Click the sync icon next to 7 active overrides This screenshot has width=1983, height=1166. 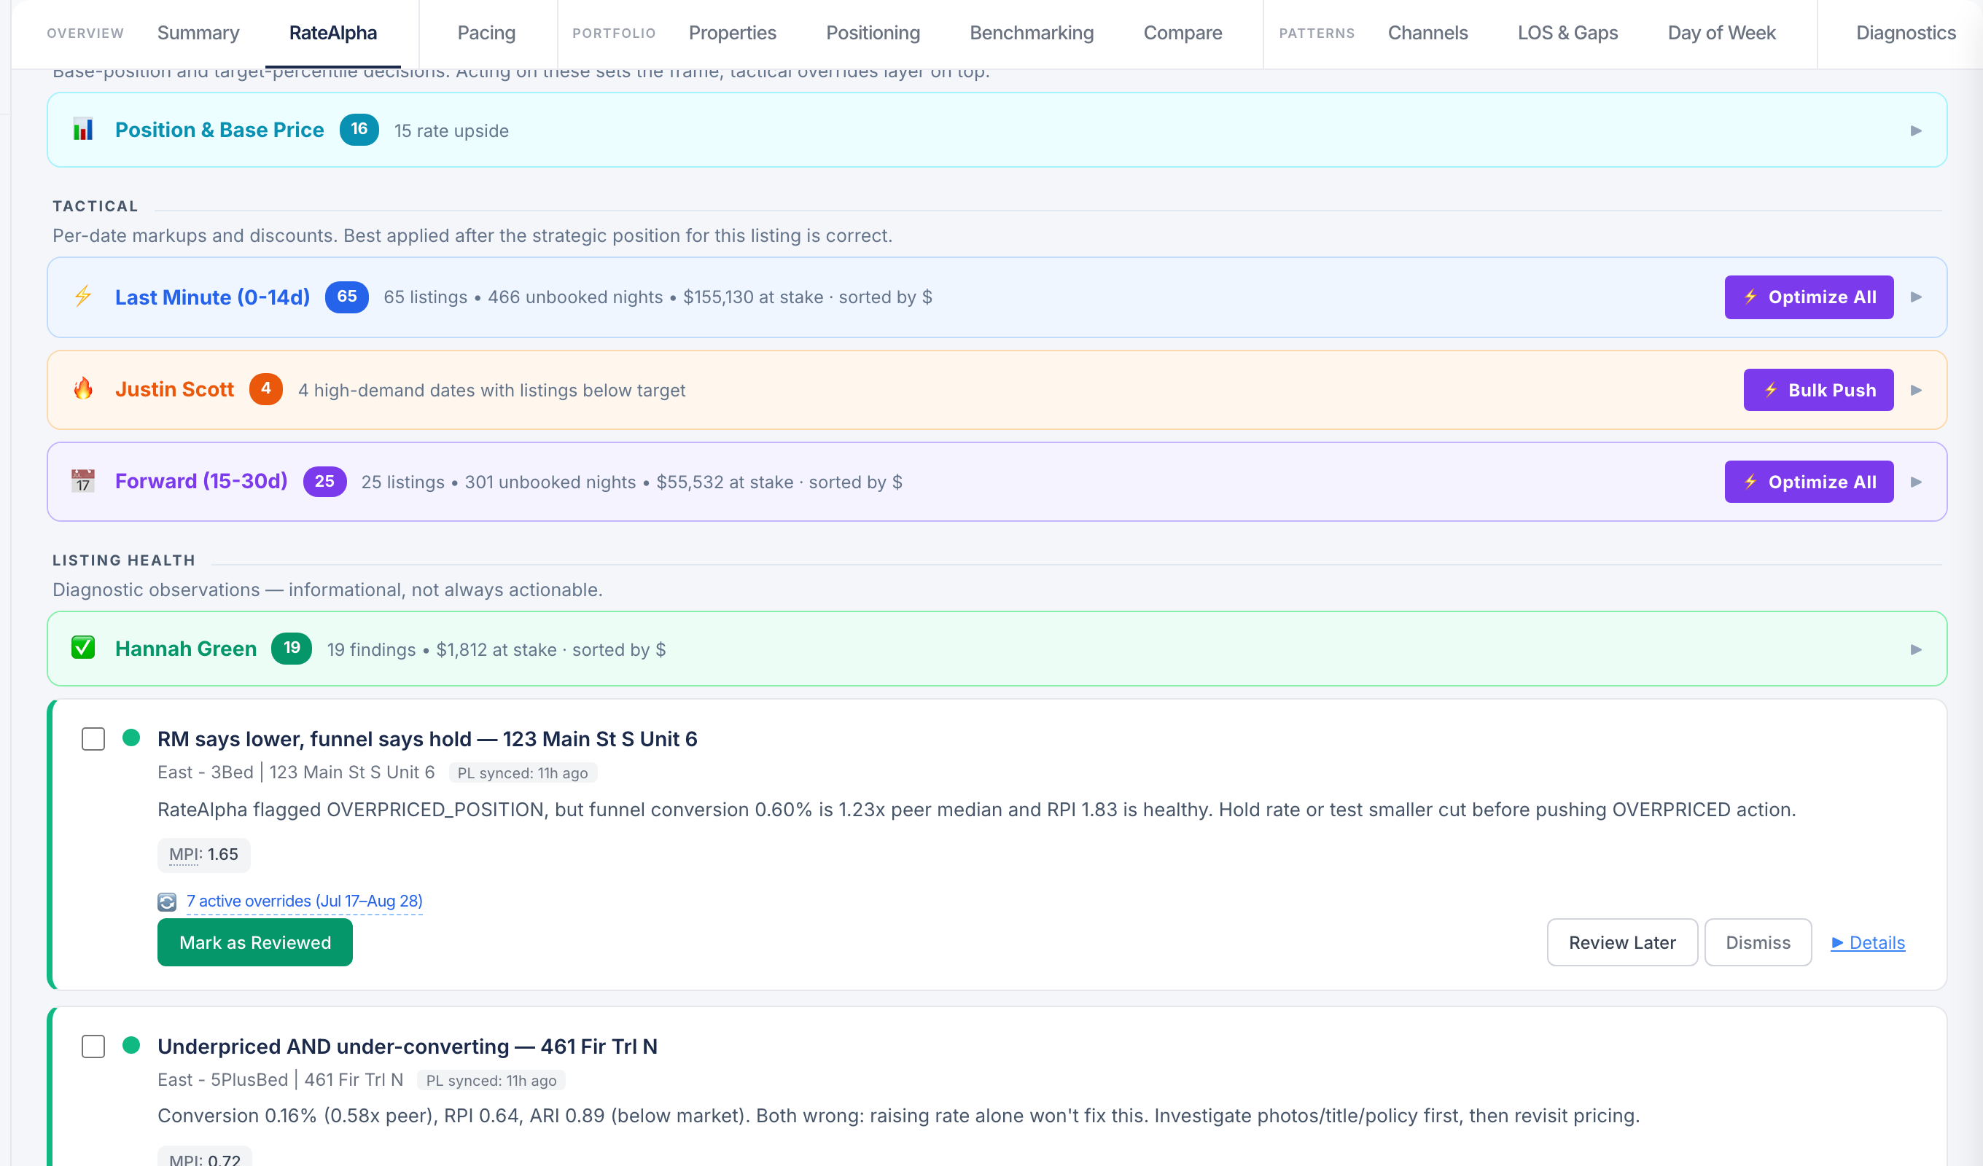click(167, 901)
